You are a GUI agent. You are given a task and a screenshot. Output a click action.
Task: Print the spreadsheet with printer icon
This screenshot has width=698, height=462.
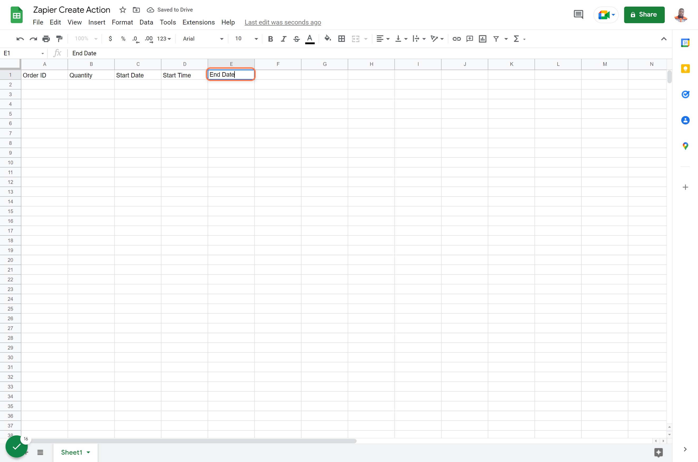[46, 39]
